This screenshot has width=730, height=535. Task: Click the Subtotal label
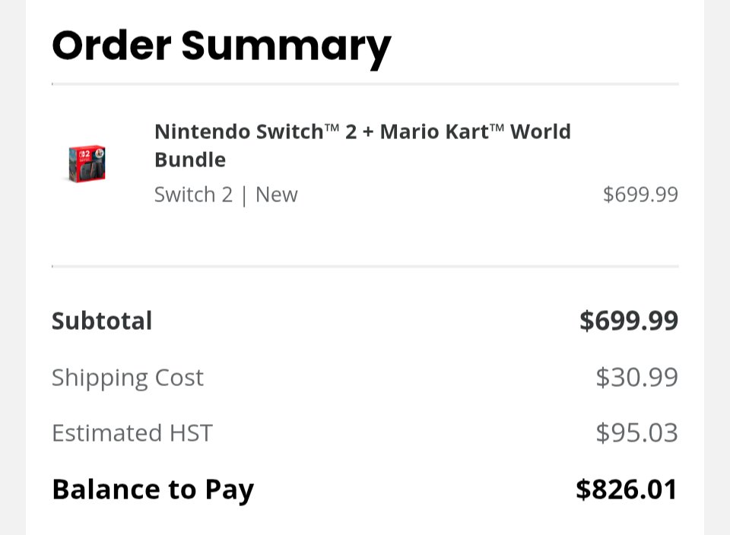coord(102,321)
